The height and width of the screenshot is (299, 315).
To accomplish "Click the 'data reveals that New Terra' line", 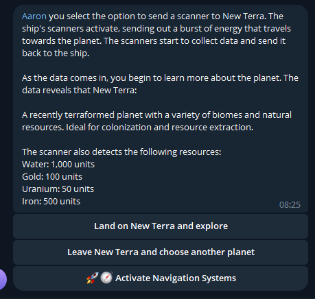I will pos(80,91).
